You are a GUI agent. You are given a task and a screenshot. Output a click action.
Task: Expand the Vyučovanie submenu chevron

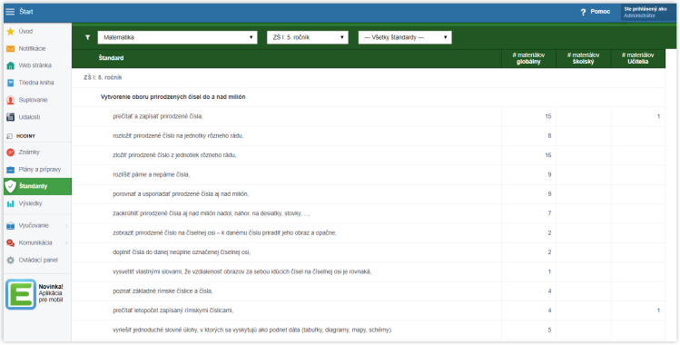pos(66,226)
